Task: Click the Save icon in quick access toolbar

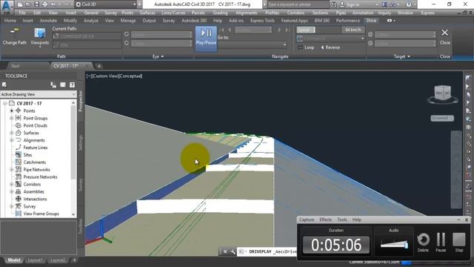Action: coord(36,4)
